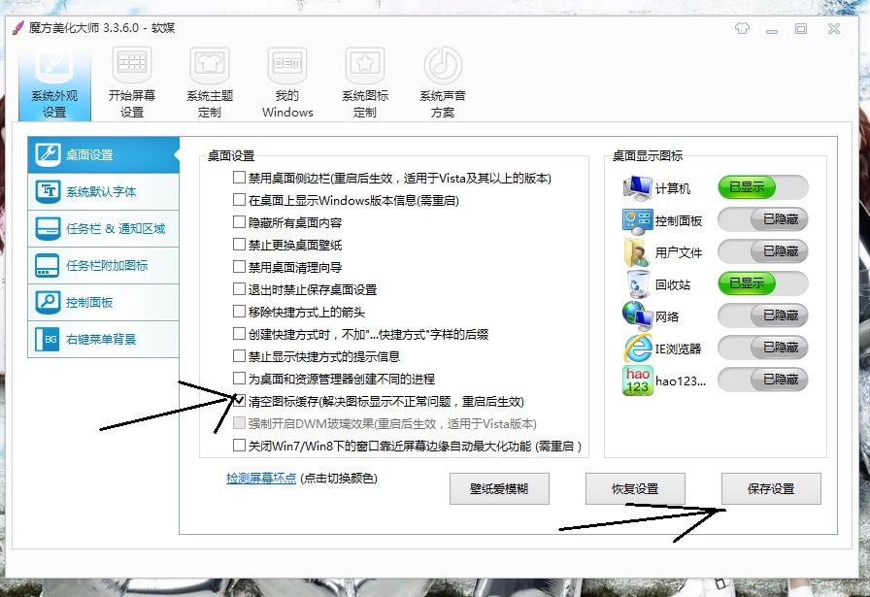870x597 pixels.
Task: Click the 任务栏 & 通知区域 sidebar icon
Action: pyautogui.click(x=49, y=228)
